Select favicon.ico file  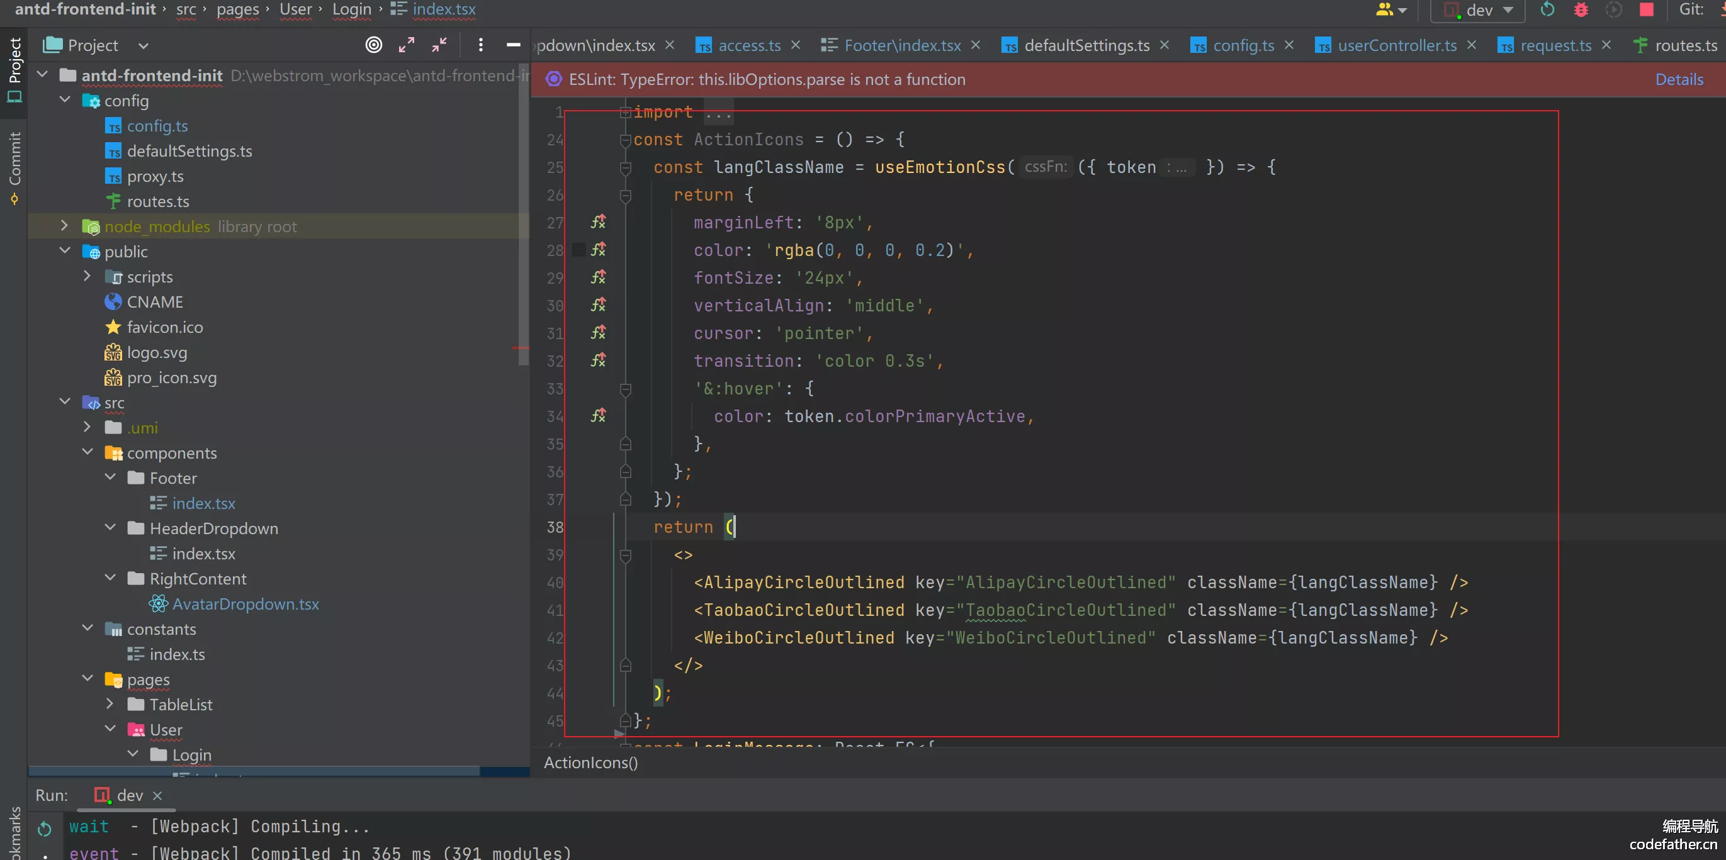165,327
